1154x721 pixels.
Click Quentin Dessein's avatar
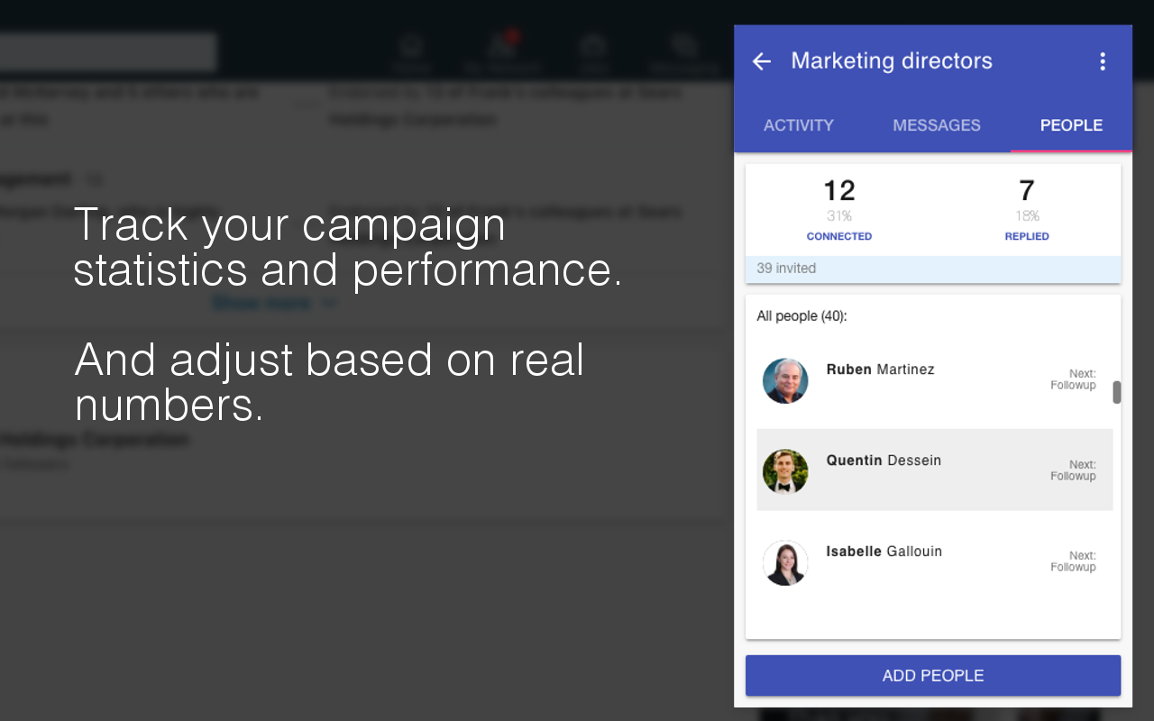[x=785, y=471]
